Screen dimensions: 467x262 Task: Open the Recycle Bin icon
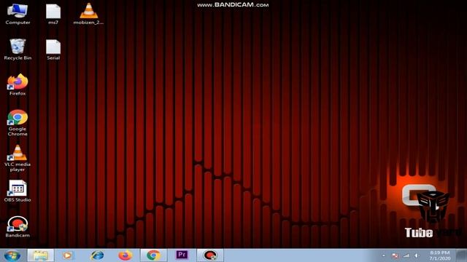coord(18,49)
